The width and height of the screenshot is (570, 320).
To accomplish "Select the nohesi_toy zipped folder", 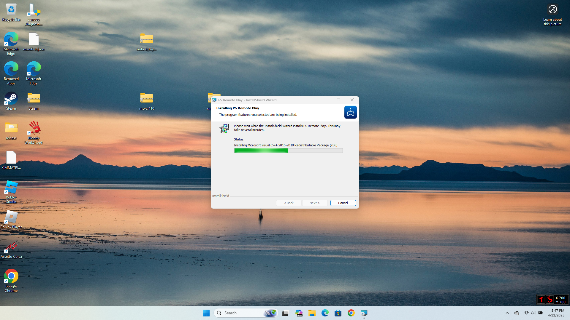I will [x=147, y=42].
